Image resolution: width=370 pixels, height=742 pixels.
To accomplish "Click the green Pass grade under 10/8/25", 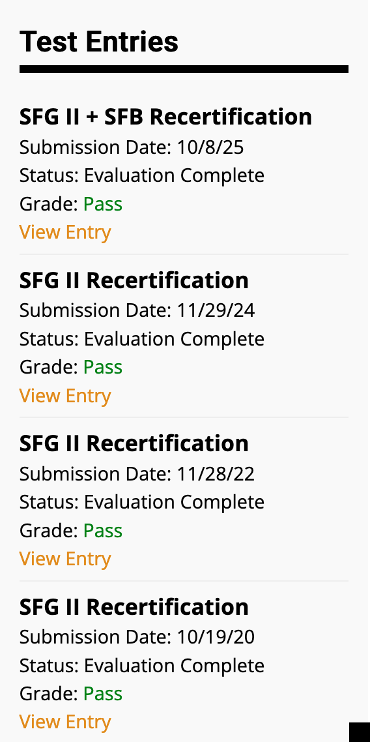I will [103, 205].
